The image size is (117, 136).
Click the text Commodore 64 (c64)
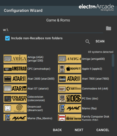coord(95,89)
